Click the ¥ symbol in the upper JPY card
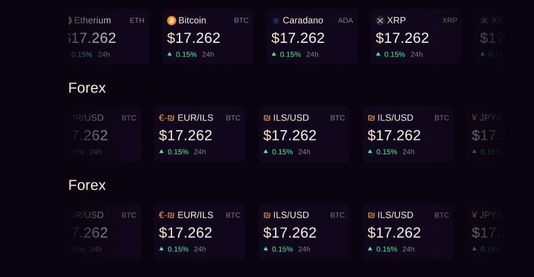Screen dimensions: 534x277 (474, 118)
